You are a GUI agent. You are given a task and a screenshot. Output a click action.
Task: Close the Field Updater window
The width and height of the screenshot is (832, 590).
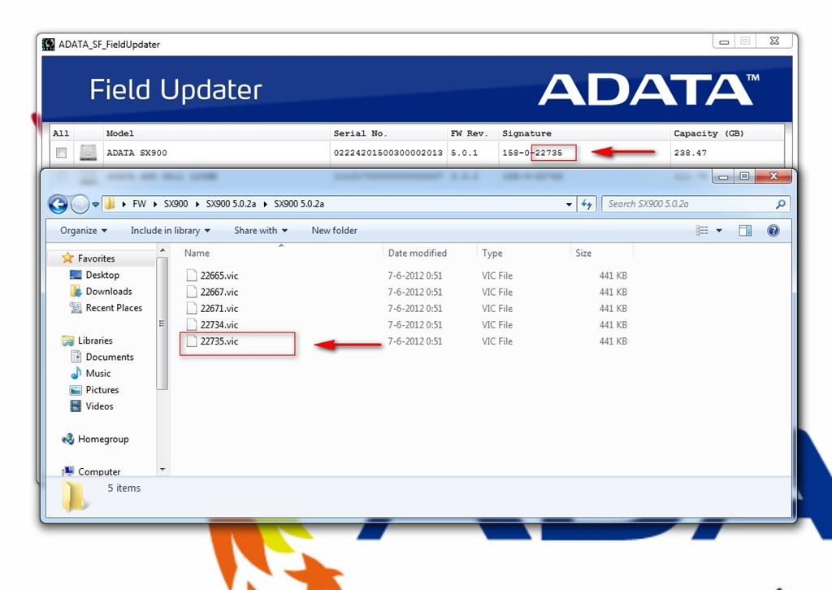click(x=774, y=41)
